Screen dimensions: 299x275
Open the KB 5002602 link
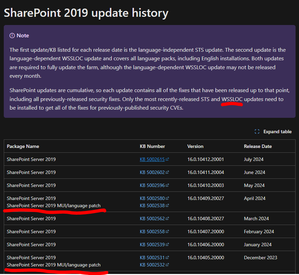tap(152, 172)
